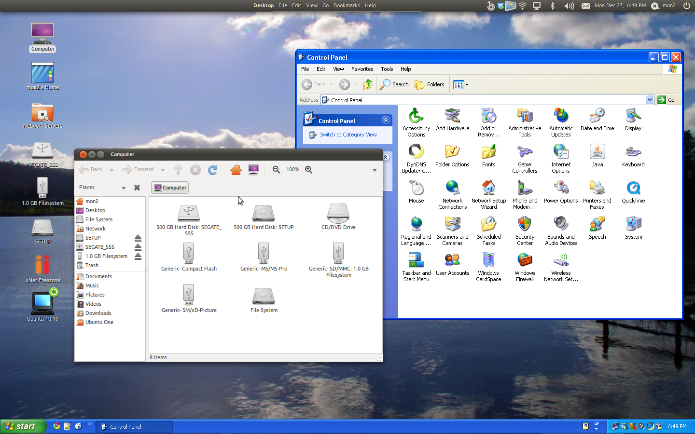Open Keyboard settings icon
695x434 pixels.
(x=633, y=156)
